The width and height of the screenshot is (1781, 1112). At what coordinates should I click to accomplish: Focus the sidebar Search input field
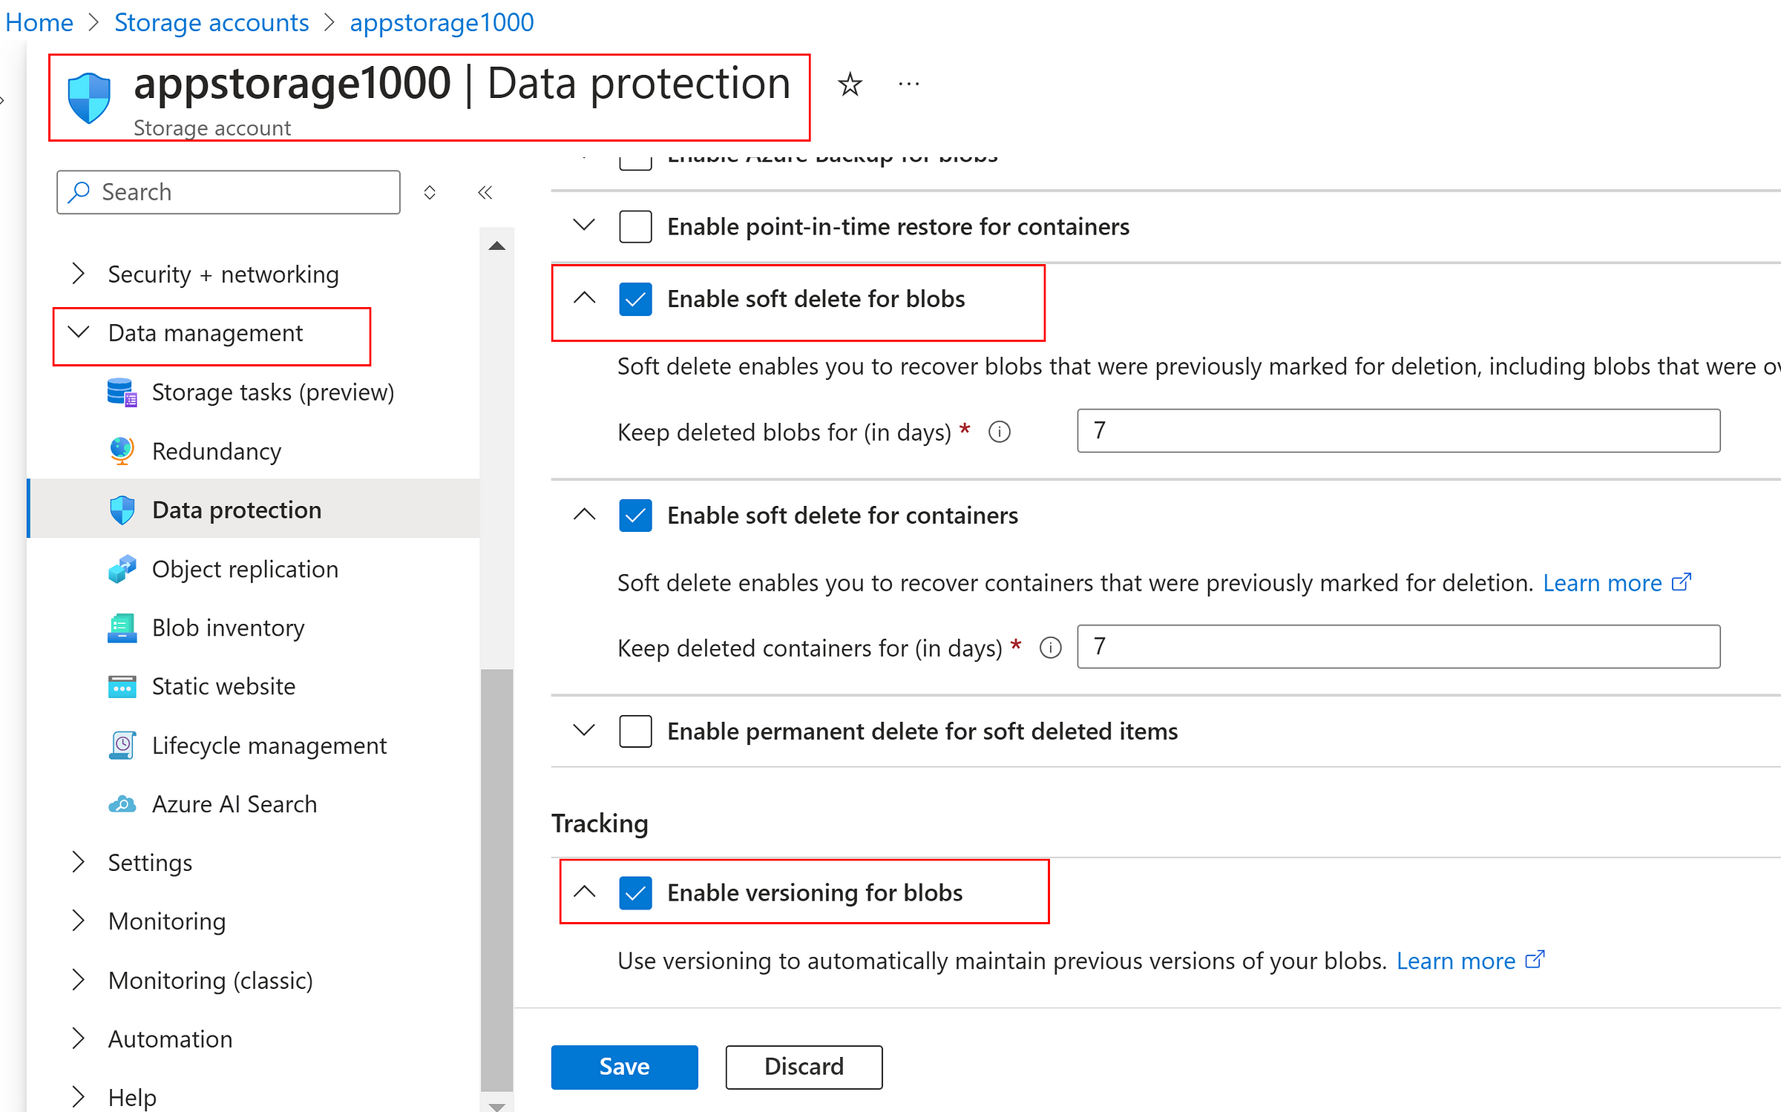point(229,192)
